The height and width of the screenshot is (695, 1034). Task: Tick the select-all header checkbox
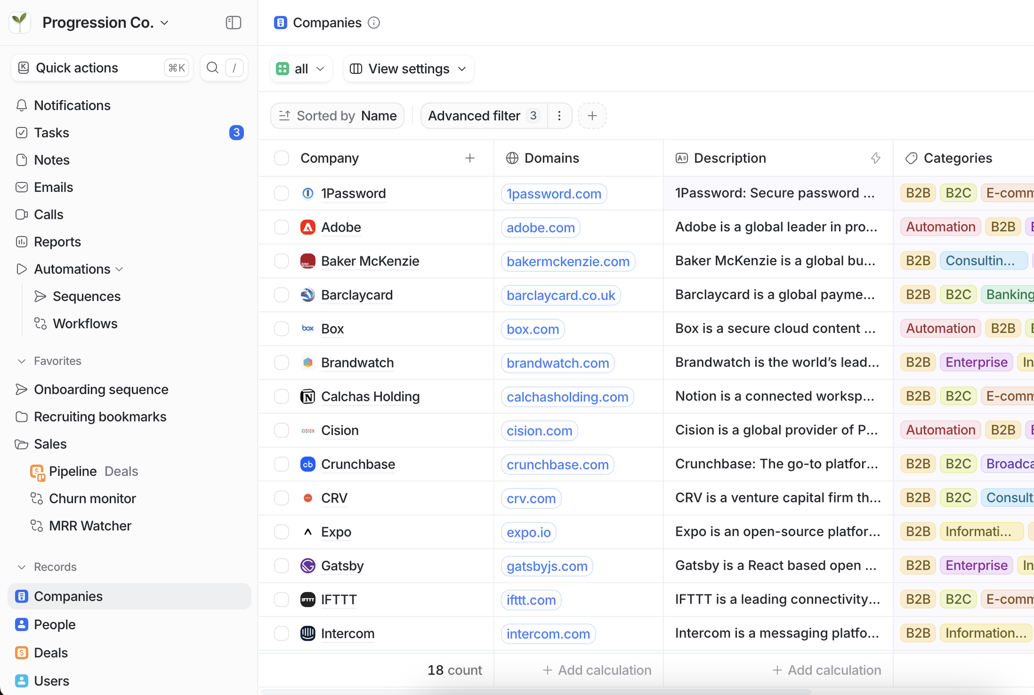pos(281,158)
